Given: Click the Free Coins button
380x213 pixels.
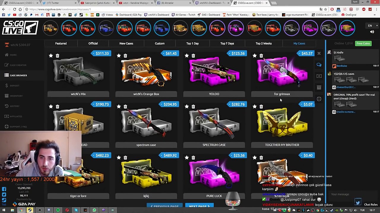Looking at the screenshot, I should 363,43.
